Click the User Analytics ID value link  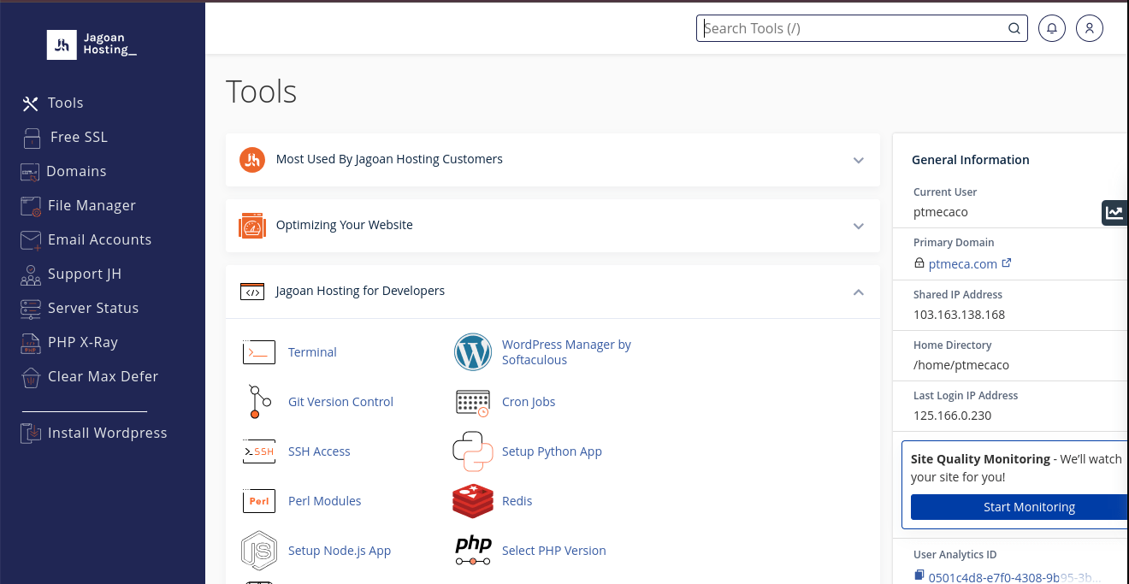point(1014,577)
